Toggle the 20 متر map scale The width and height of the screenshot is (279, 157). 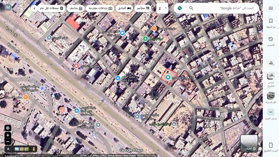[14, 156]
